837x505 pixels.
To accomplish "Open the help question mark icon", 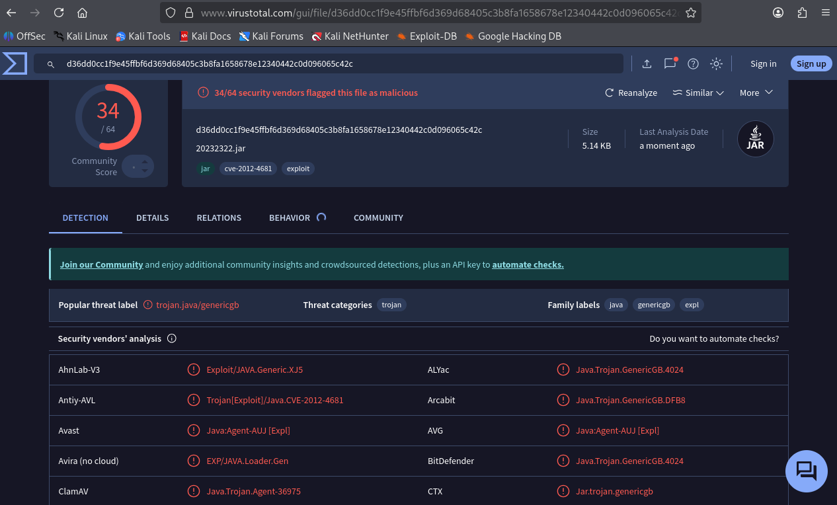I will (693, 63).
